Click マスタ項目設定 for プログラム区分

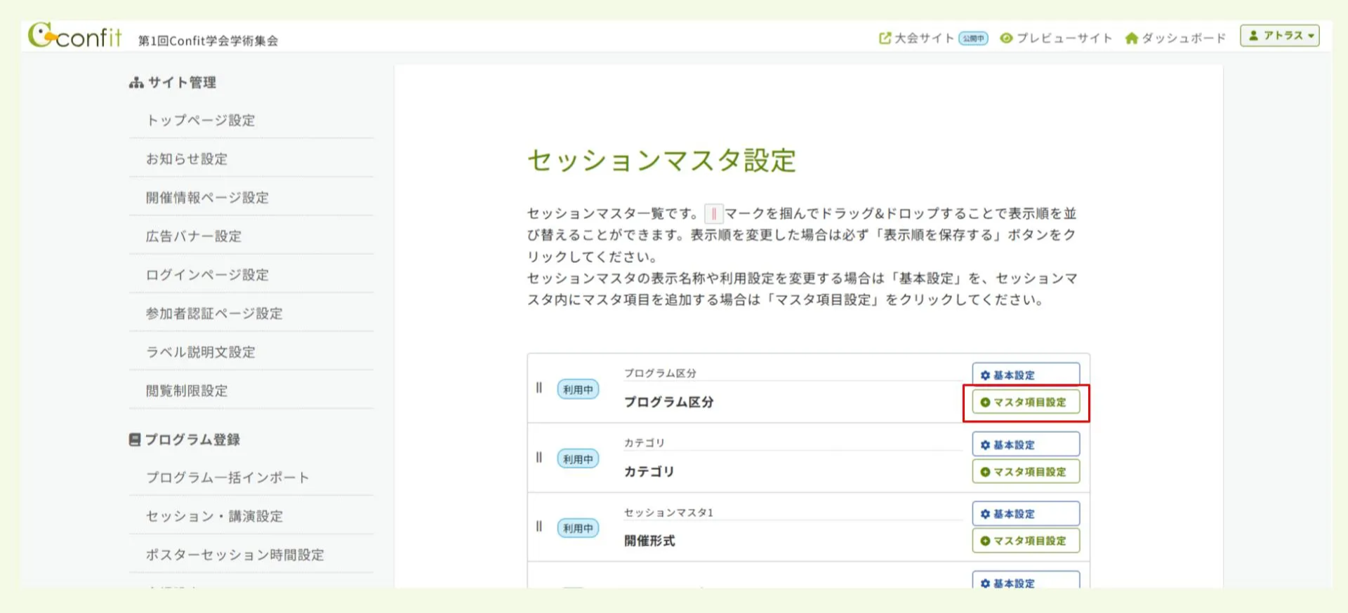[x=1026, y=402]
